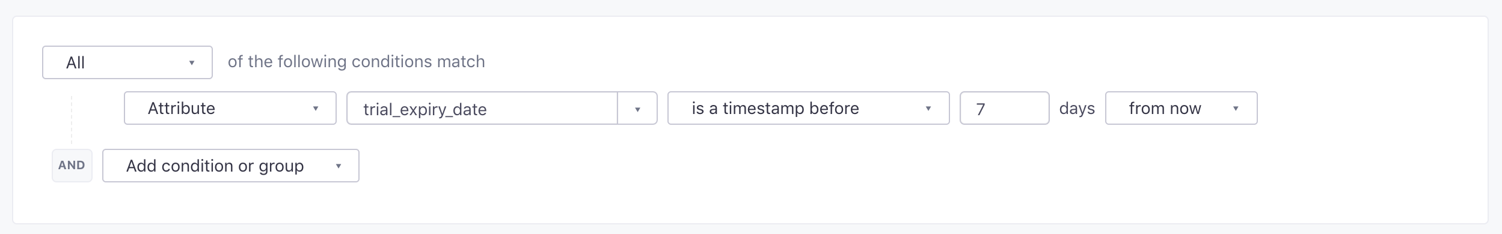Click into the trial_expiry_date attribute field

(482, 108)
